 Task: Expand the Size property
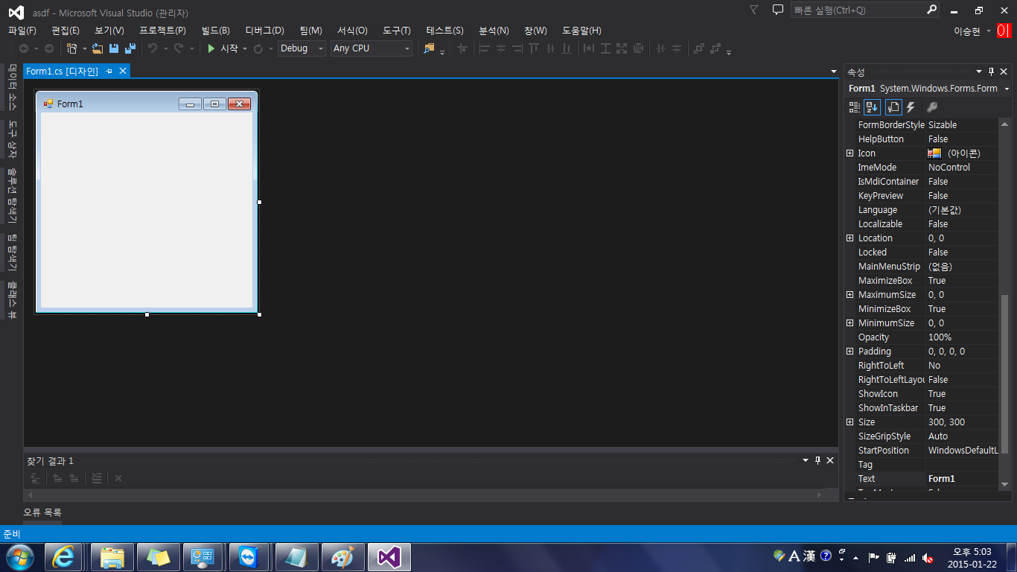pos(850,422)
